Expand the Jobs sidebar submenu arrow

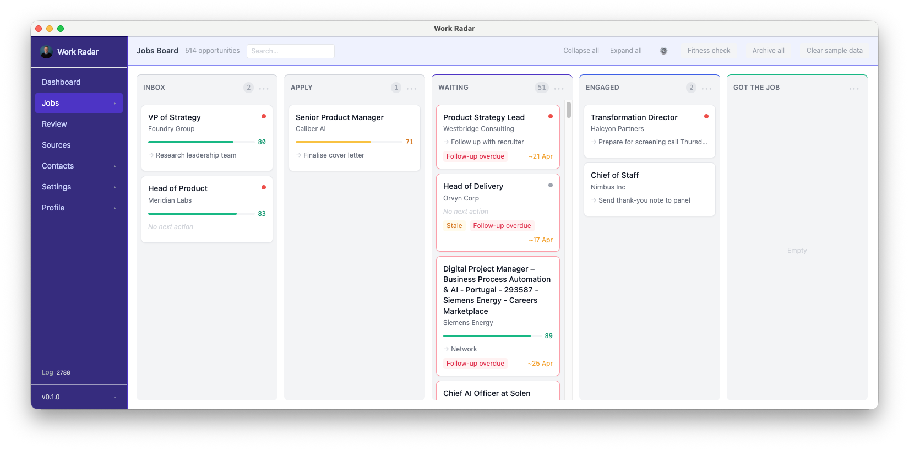coord(115,104)
